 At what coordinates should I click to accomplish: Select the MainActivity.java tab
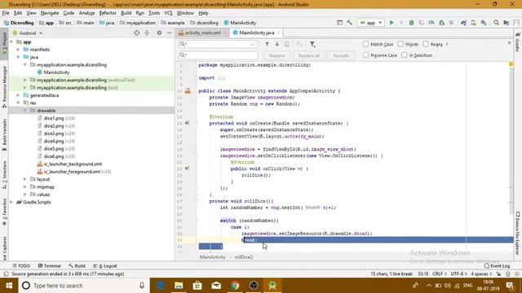256,33
